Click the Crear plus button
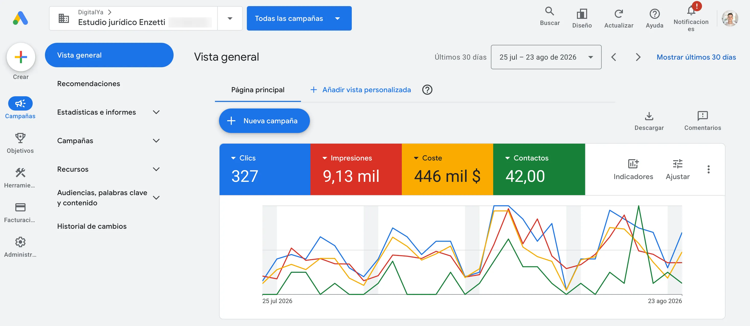 (x=21, y=57)
